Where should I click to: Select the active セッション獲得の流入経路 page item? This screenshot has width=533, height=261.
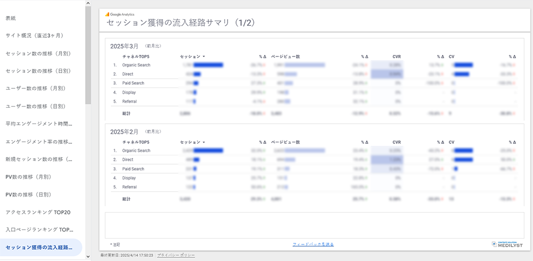[x=40, y=247]
